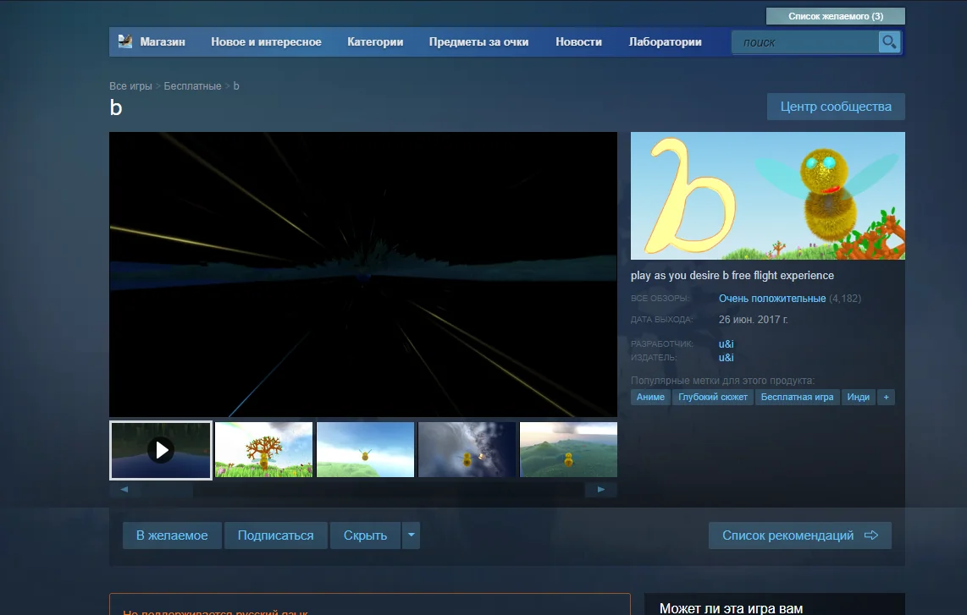Click the game header image with bee

pos(768,195)
